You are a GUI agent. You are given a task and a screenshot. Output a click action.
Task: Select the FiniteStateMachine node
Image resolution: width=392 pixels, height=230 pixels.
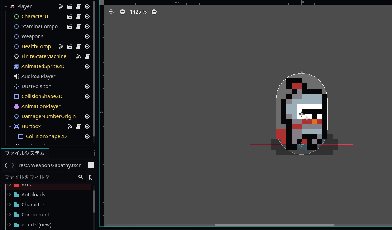[x=44, y=56]
